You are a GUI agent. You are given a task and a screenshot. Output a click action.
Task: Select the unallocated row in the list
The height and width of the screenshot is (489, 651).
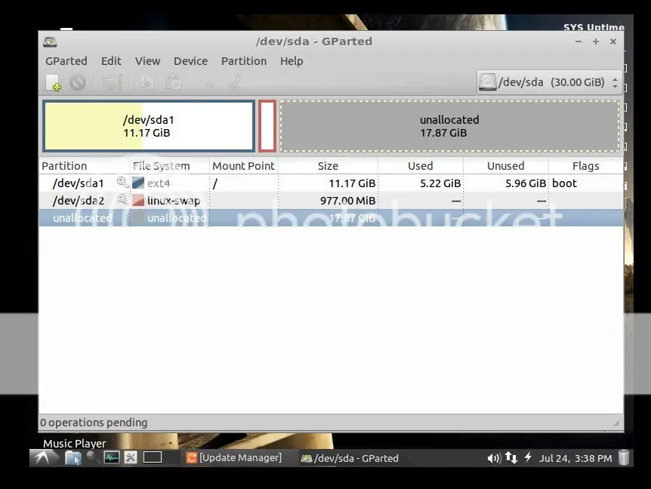(331, 218)
